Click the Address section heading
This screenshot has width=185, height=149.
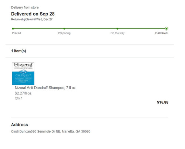click(x=20, y=125)
